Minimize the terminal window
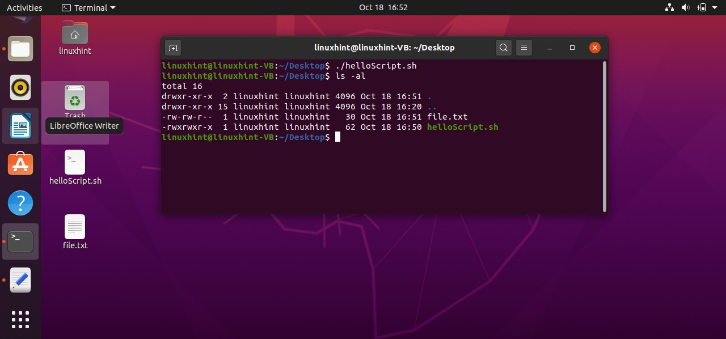 550,48
